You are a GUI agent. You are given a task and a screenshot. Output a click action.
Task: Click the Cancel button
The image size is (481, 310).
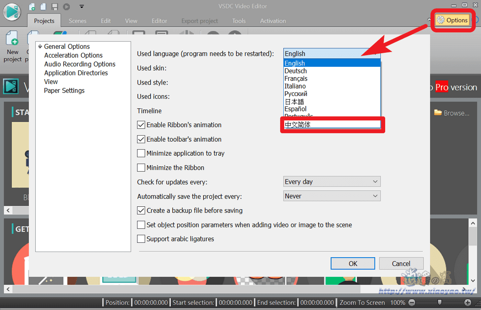click(x=401, y=264)
